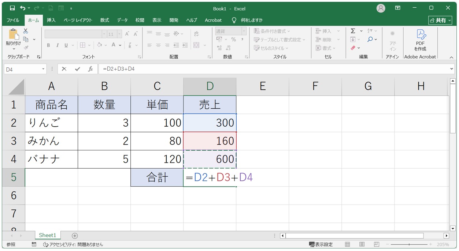This screenshot has height=251, width=459.
Task: Decrease font size with the smaller A icon
Action: [135, 34]
